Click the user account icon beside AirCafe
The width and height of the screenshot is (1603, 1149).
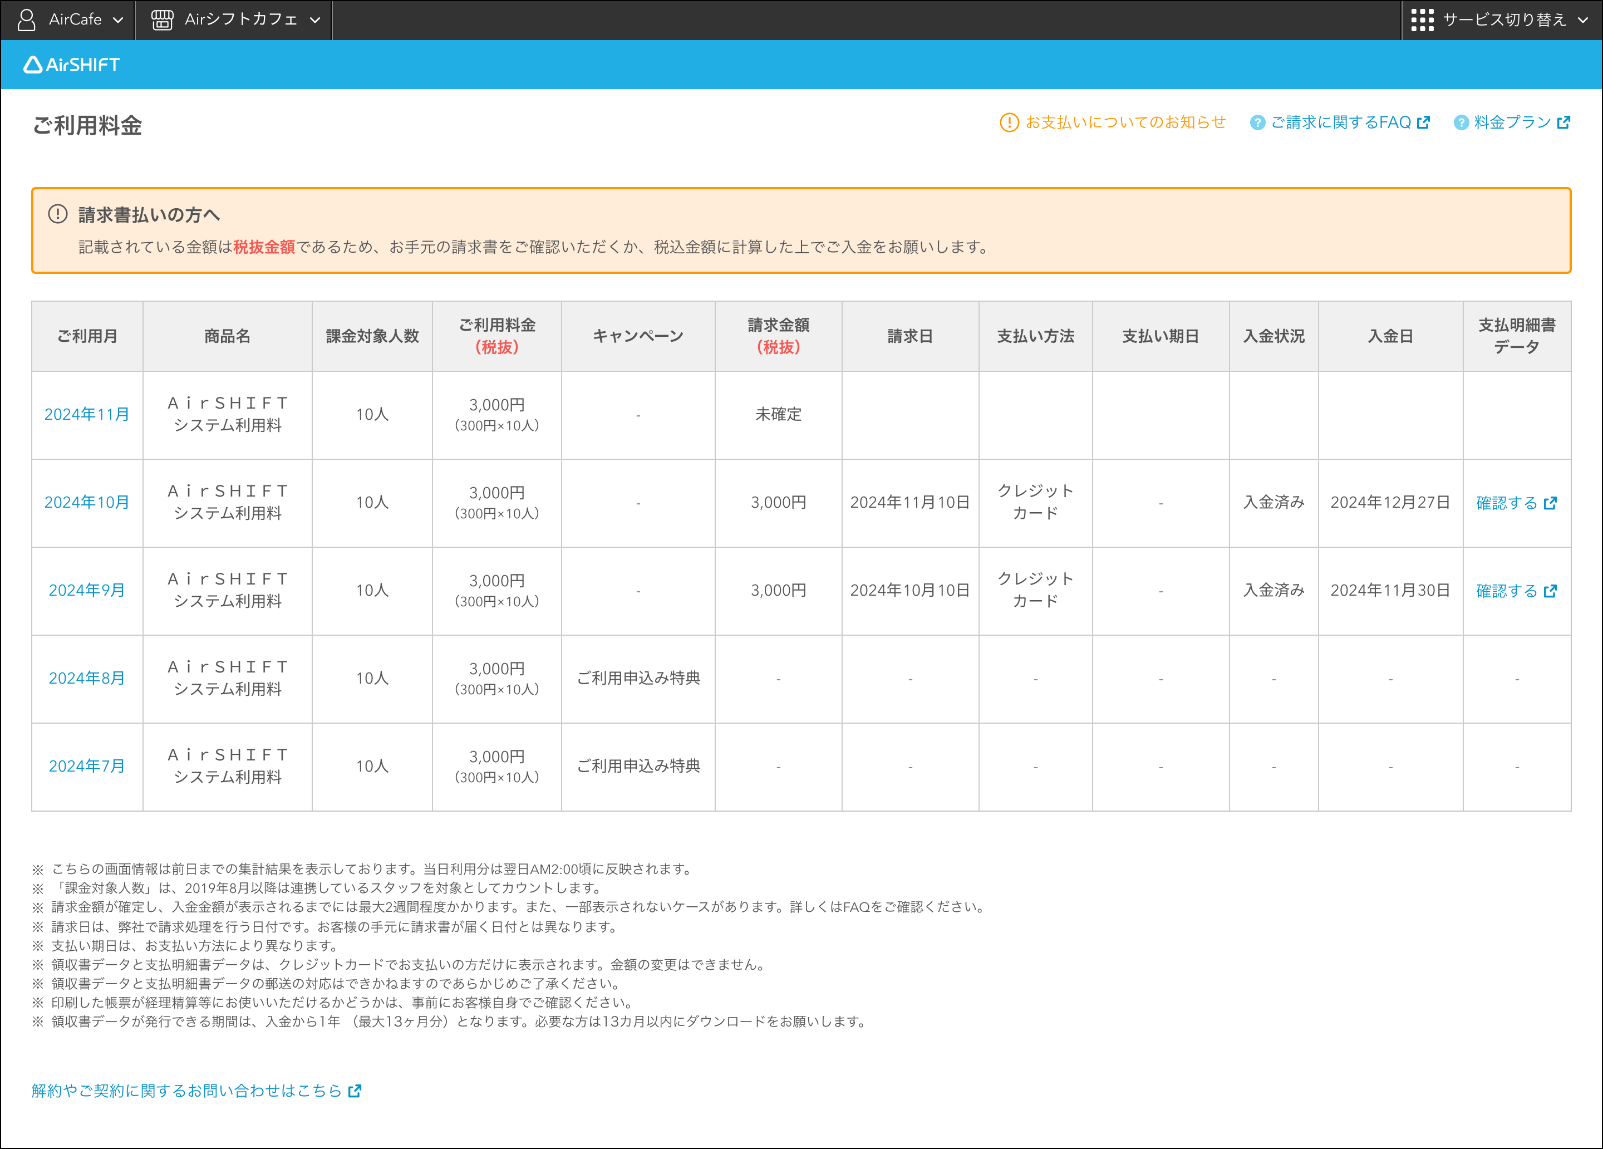pos(26,20)
